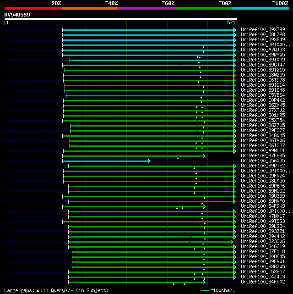Choose the UniRef100_B9RTE2 label
293x294 pixels.
click(263, 166)
